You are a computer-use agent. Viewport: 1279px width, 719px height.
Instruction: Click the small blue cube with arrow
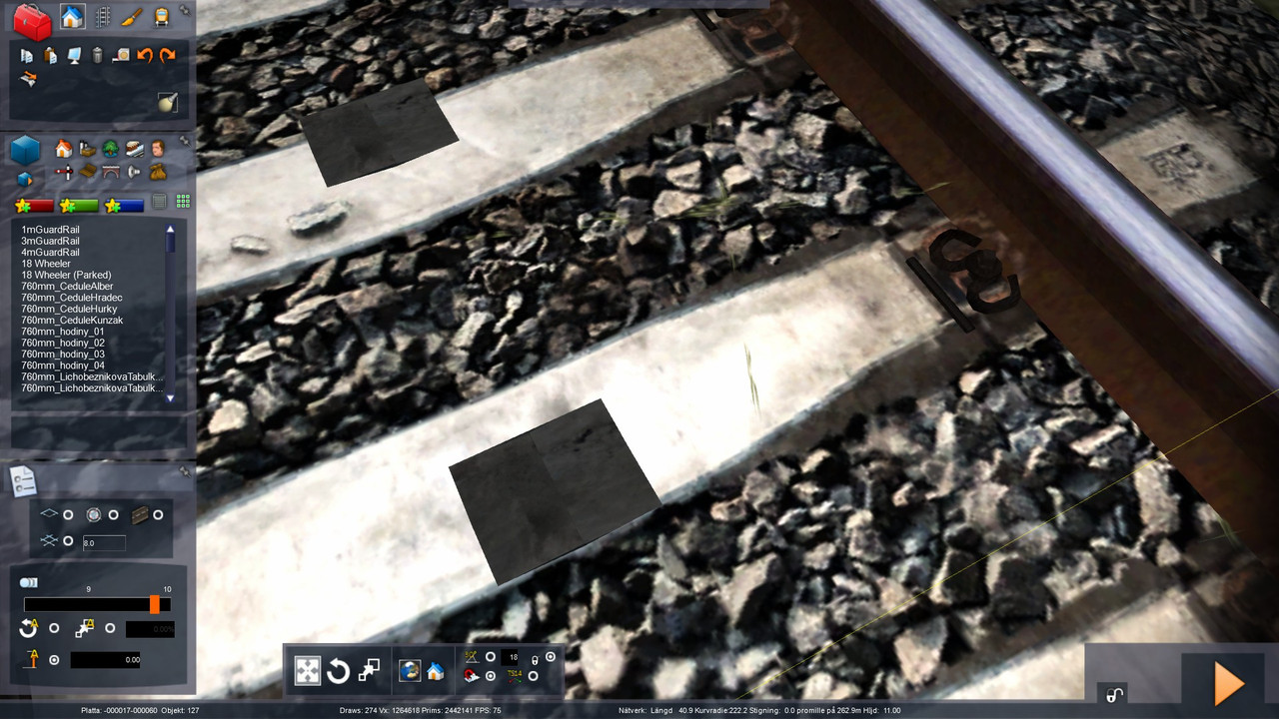[25, 178]
